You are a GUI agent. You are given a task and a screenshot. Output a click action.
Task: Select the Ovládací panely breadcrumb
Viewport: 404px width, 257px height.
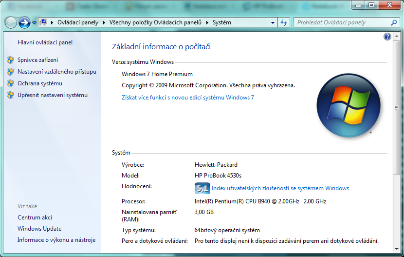[x=78, y=22]
